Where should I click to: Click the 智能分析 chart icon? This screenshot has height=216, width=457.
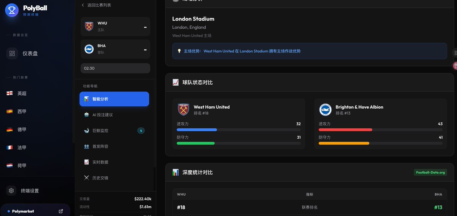pos(86,99)
